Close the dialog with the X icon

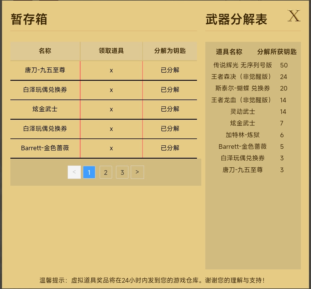tap(294, 16)
